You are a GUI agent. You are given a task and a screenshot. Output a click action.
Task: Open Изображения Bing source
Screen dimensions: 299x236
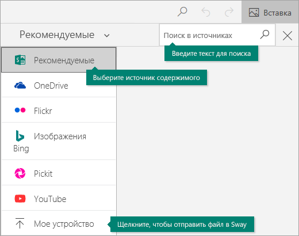point(59,141)
